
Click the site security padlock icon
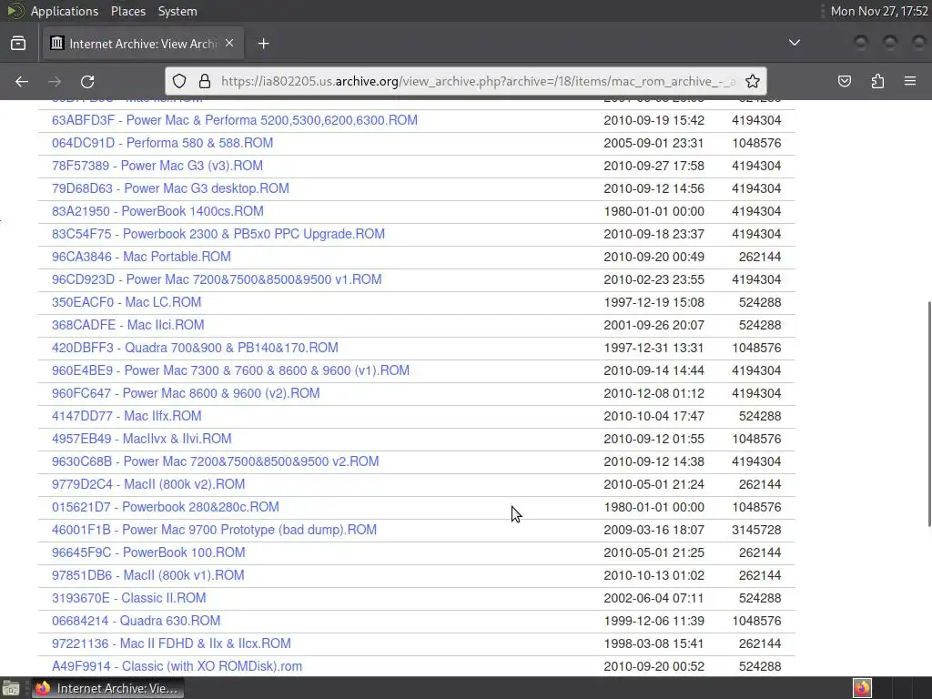click(x=205, y=81)
